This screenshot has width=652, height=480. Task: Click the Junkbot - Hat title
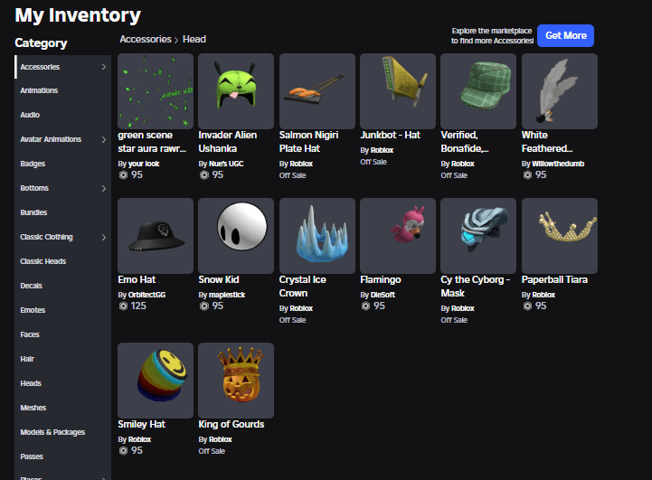(x=390, y=135)
